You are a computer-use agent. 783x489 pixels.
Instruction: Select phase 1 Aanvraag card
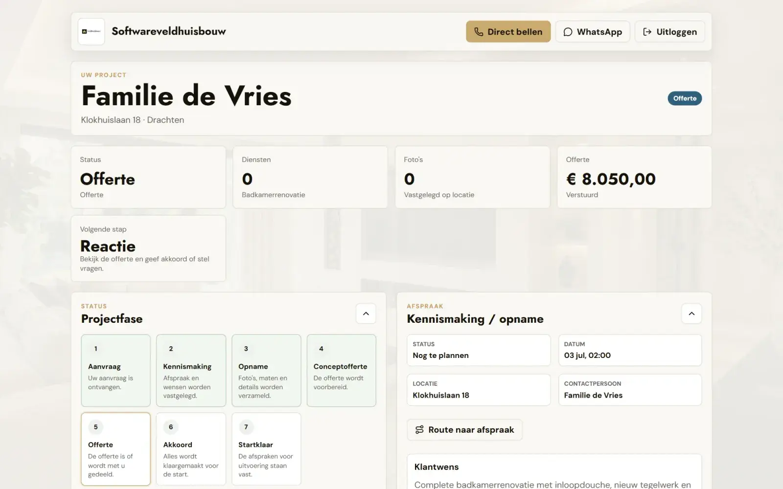coord(115,371)
